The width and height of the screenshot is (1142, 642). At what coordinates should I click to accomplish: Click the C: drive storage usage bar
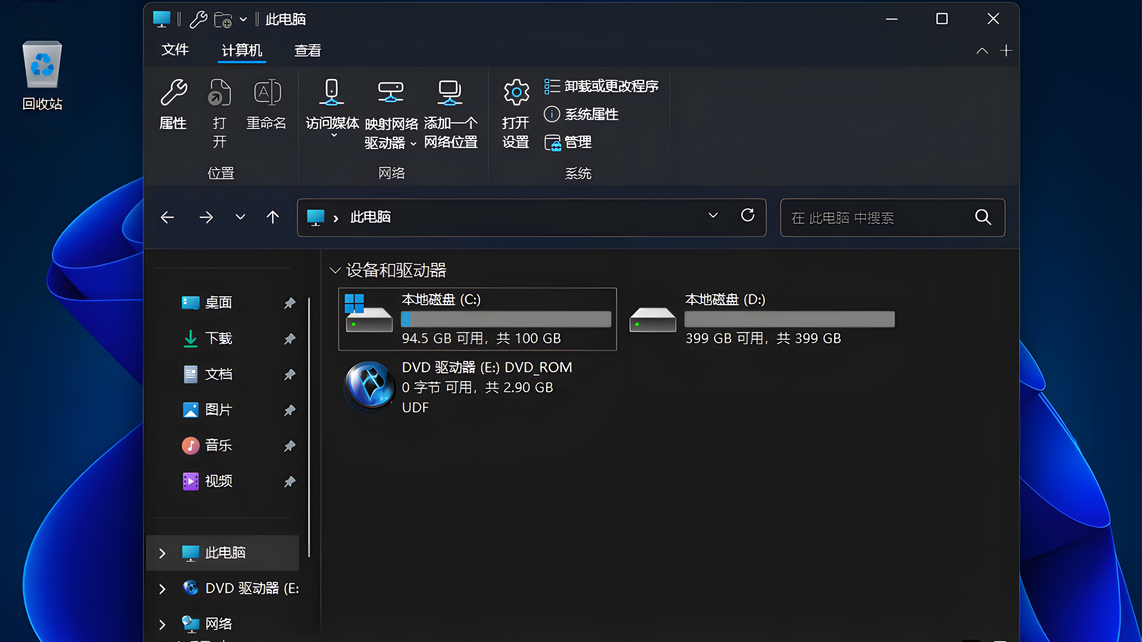pos(506,319)
